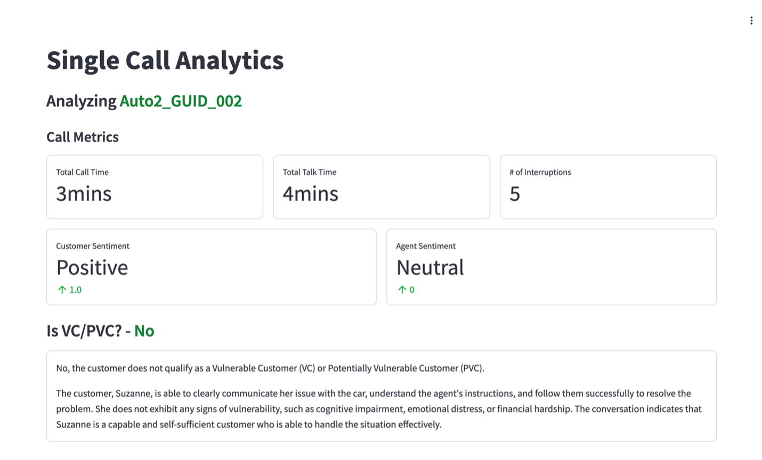The image size is (762, 460).
Task: Click the Is VC/PVC? heading
Action: (x=84, y=331)
